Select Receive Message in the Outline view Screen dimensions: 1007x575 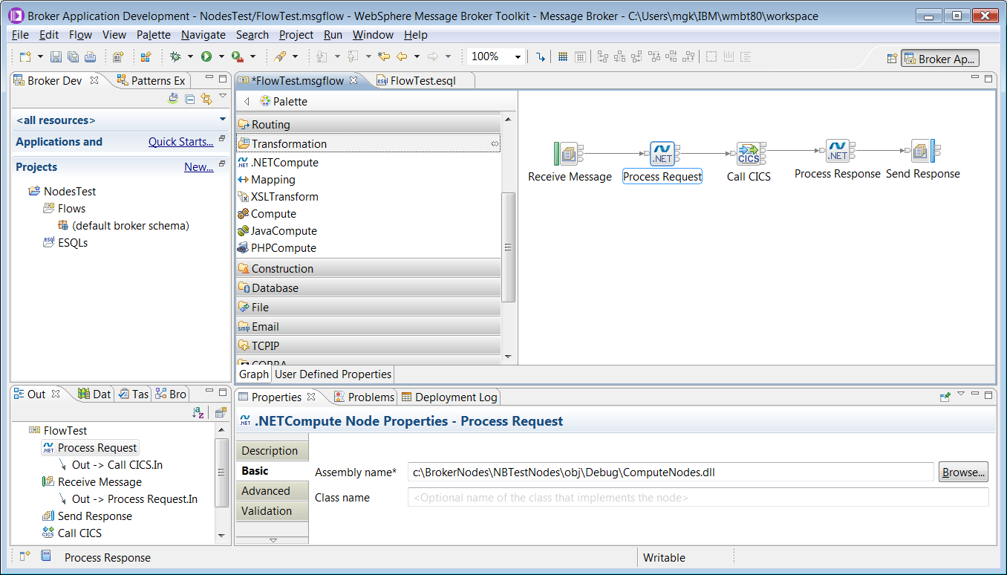(x=92, y=482)
